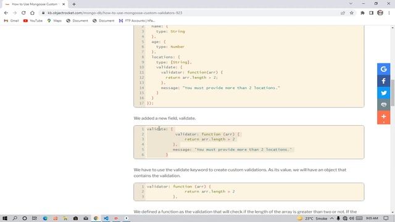Viewport: 395px width, 222px height.
Task: Switch to Visual Studio Code on the taskbar
Action: click(x=106, y=218)
